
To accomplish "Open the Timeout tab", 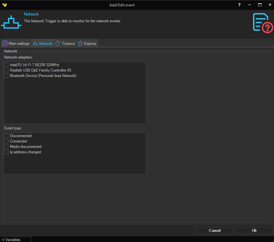I will (x=68, y=44).
